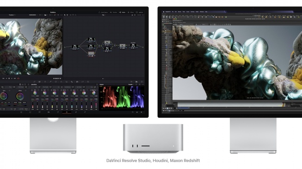The width and height of the screenshot is (302, 169).
Task: Open the Help menu in Houdini
Action: pos(206,12)
